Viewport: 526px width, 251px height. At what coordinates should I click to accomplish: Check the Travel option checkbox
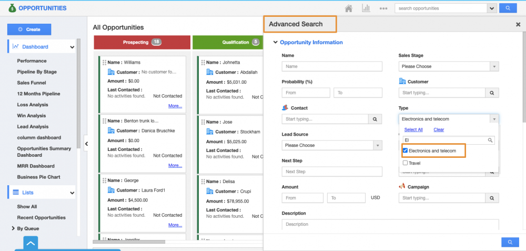(x=405, y=163)
